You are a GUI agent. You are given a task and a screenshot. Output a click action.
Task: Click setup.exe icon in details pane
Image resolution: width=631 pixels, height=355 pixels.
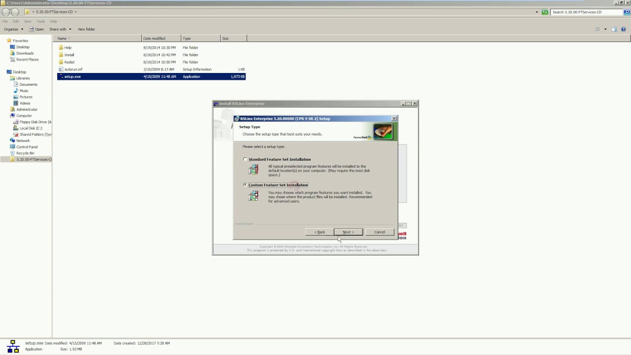(13, 346)
